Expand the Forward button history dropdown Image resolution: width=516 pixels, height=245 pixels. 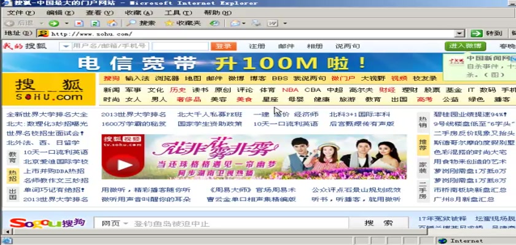click(x=67, y=23)
